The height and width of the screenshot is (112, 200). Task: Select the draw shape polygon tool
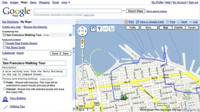(112, 29)
